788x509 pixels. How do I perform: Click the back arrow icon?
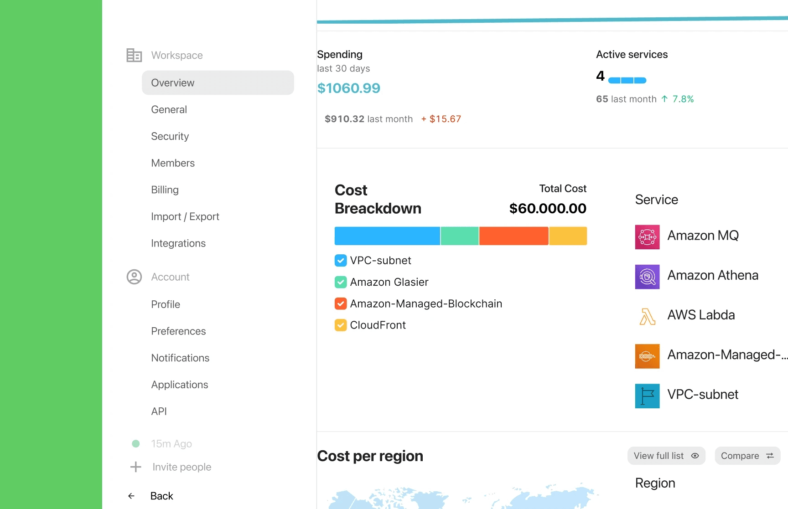(131, 496)
